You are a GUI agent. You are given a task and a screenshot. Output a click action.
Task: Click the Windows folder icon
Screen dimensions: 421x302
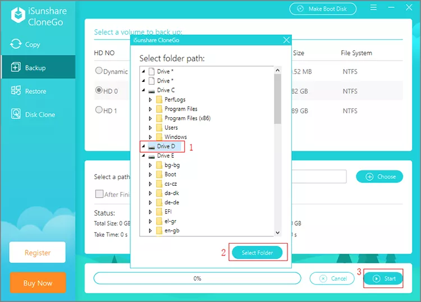point(159,137)
